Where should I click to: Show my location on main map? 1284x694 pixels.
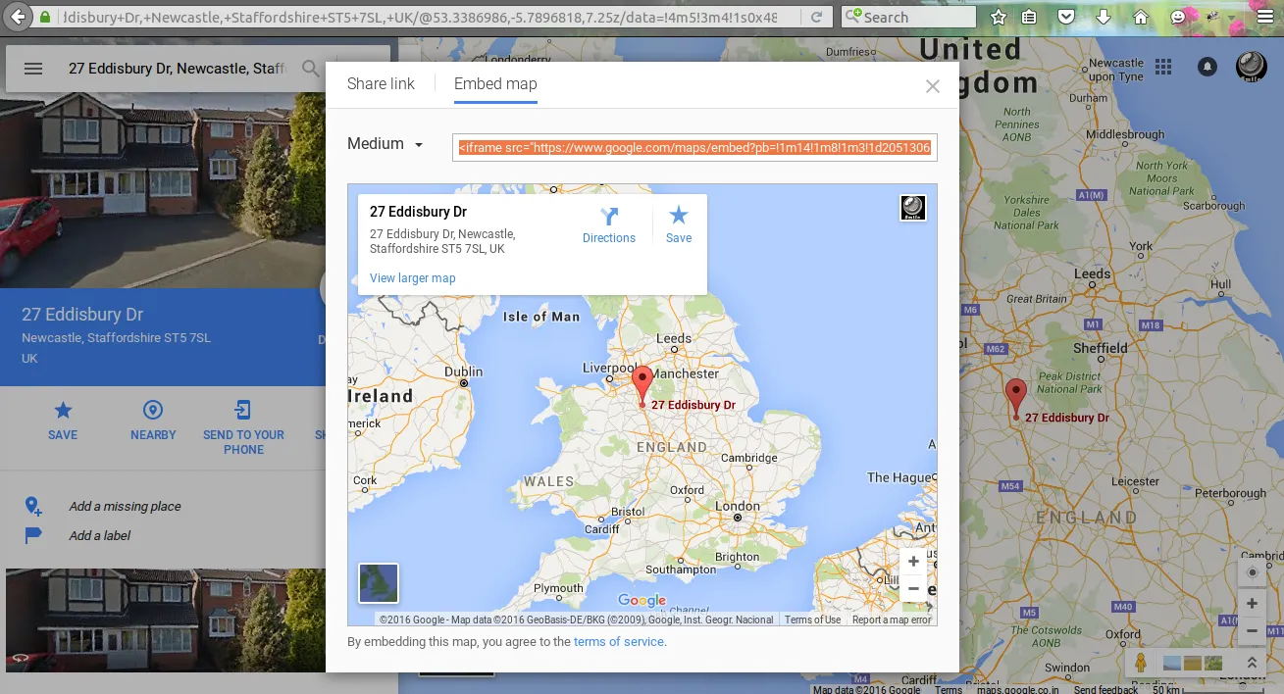coord(1252,573)
